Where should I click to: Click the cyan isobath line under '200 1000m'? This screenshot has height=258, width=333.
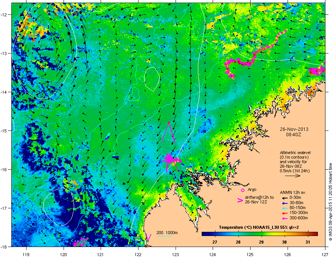(x=164, y=236)
